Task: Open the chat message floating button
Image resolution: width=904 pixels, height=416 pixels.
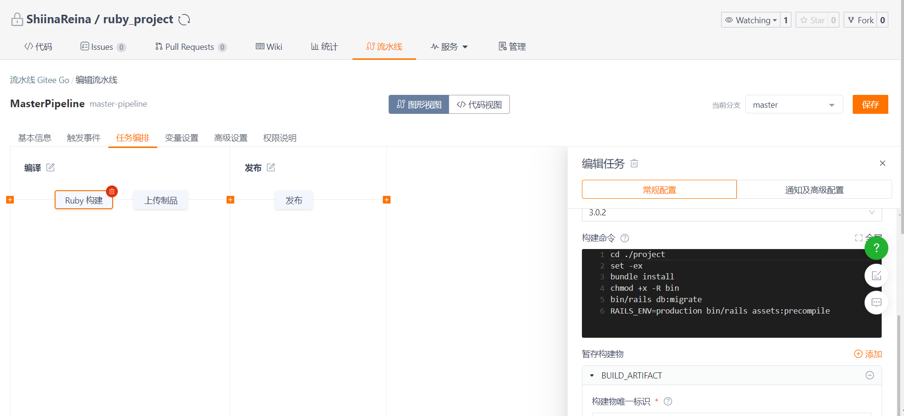Action: click(x=876, y=302)
